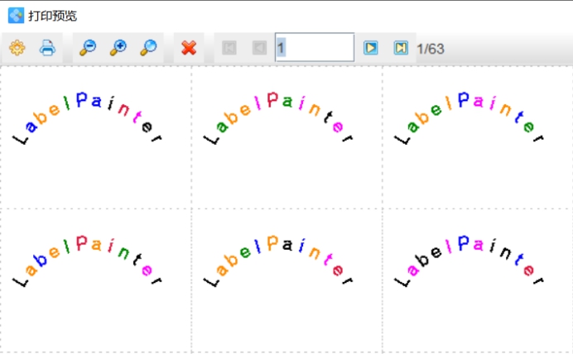Select the label in top row, middle column
Viewport: 573px width, 354px height.
pyautogui.click(x=280, y=121)
